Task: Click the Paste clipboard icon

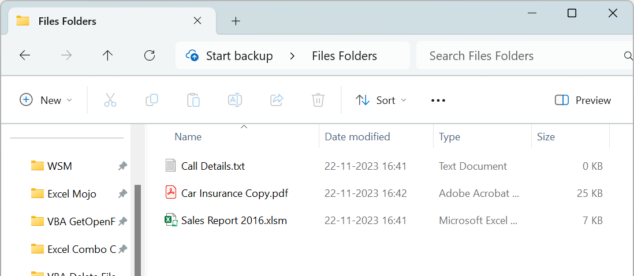Action: tap(193, 100)
